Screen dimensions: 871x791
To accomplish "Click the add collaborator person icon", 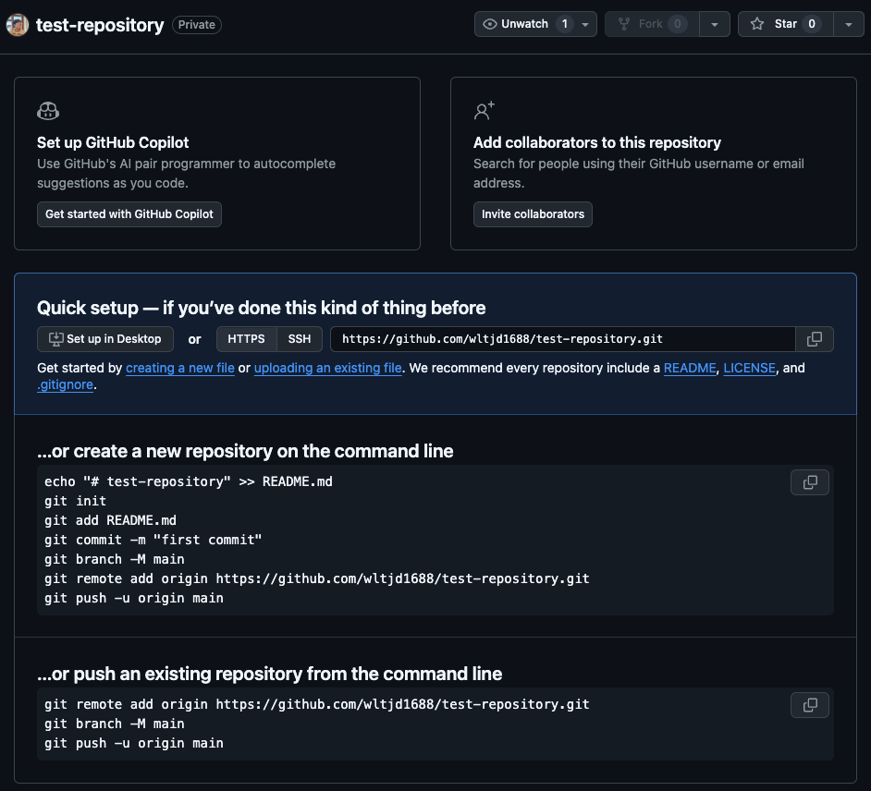I will pyautogui.click(x=484, y=112).
